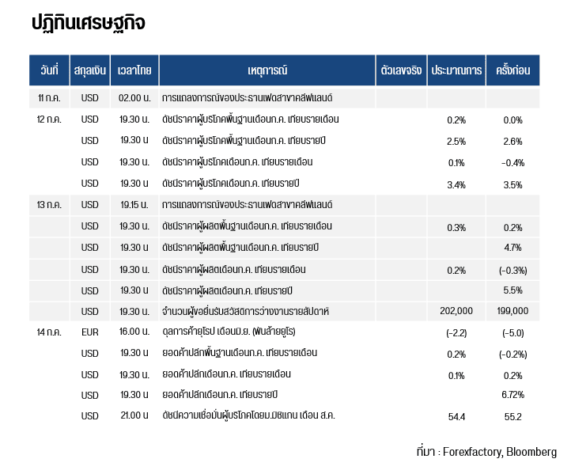Select the time "19.15 น."
The height and width of the screenshot is (474, 571).
click(134, 205)
